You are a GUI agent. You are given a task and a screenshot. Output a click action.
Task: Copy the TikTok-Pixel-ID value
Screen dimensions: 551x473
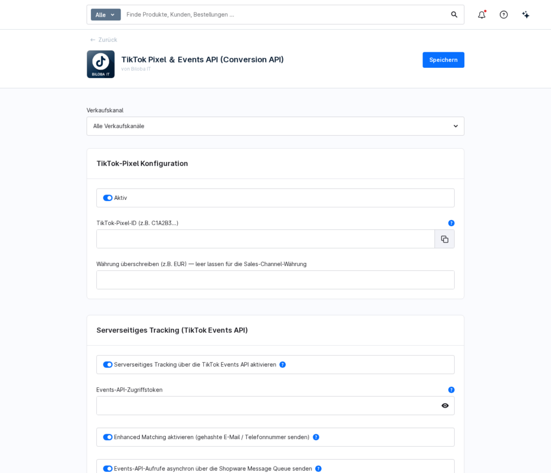(444, 239)
